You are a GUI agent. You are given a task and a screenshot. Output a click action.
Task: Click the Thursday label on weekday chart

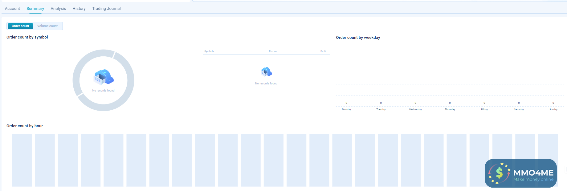[450, 110]
